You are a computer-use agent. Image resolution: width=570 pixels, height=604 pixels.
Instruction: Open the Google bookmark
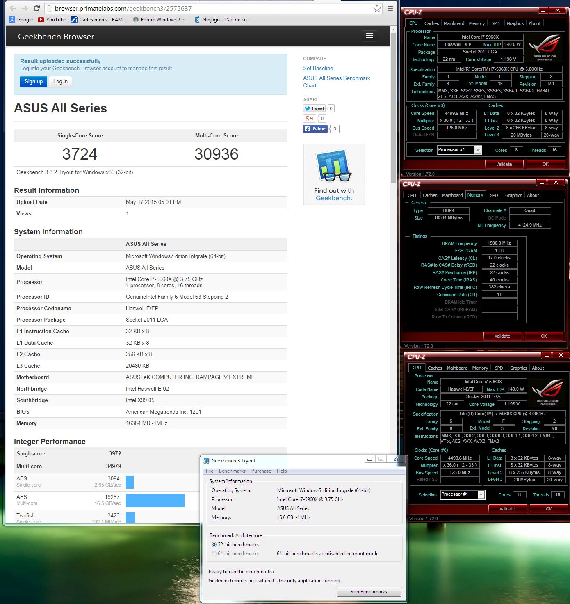[x=21, y=19]
